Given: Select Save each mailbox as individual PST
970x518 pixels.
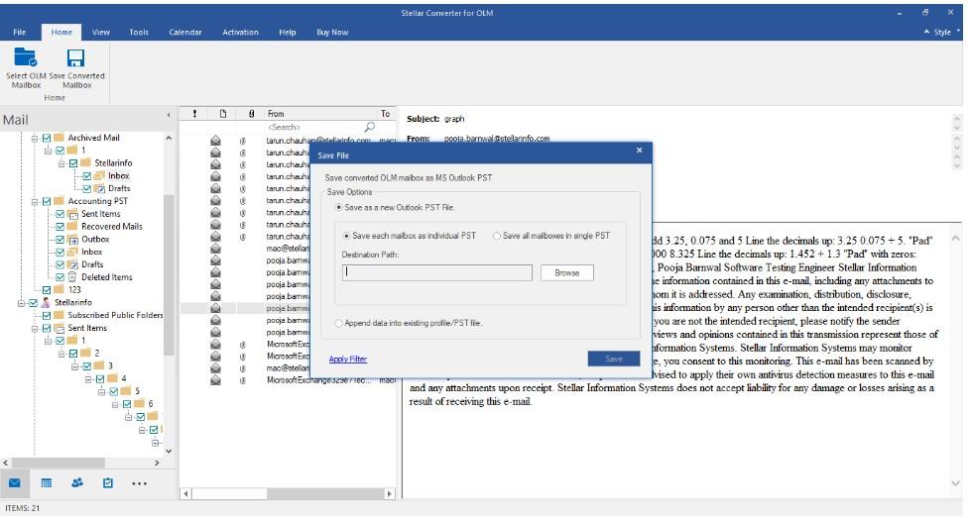Looking at the screenshot, I should pos(346,236).
